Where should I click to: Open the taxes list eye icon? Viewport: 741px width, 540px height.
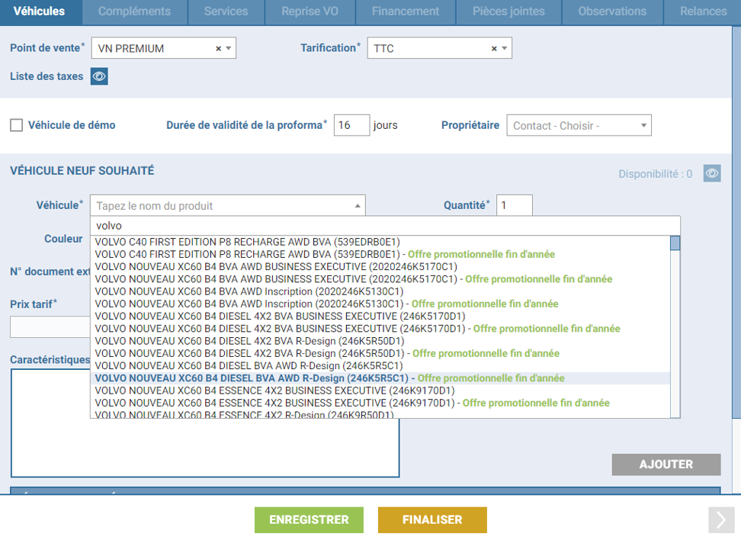coord(99,76)
